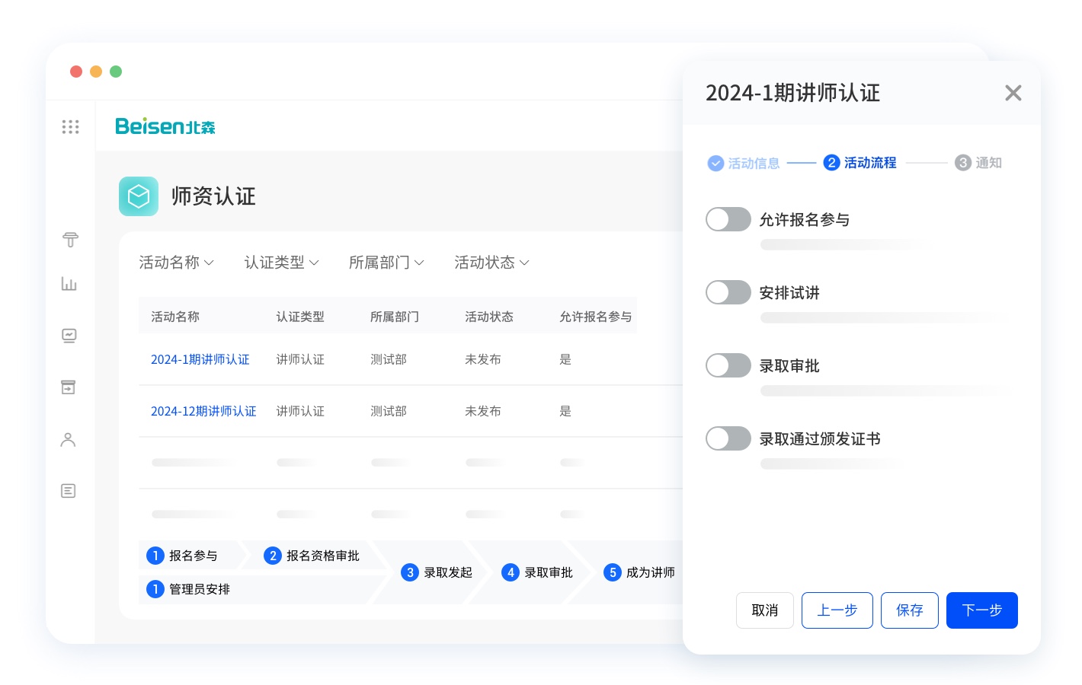Go to the 活动信息 step

coord(744,163)
